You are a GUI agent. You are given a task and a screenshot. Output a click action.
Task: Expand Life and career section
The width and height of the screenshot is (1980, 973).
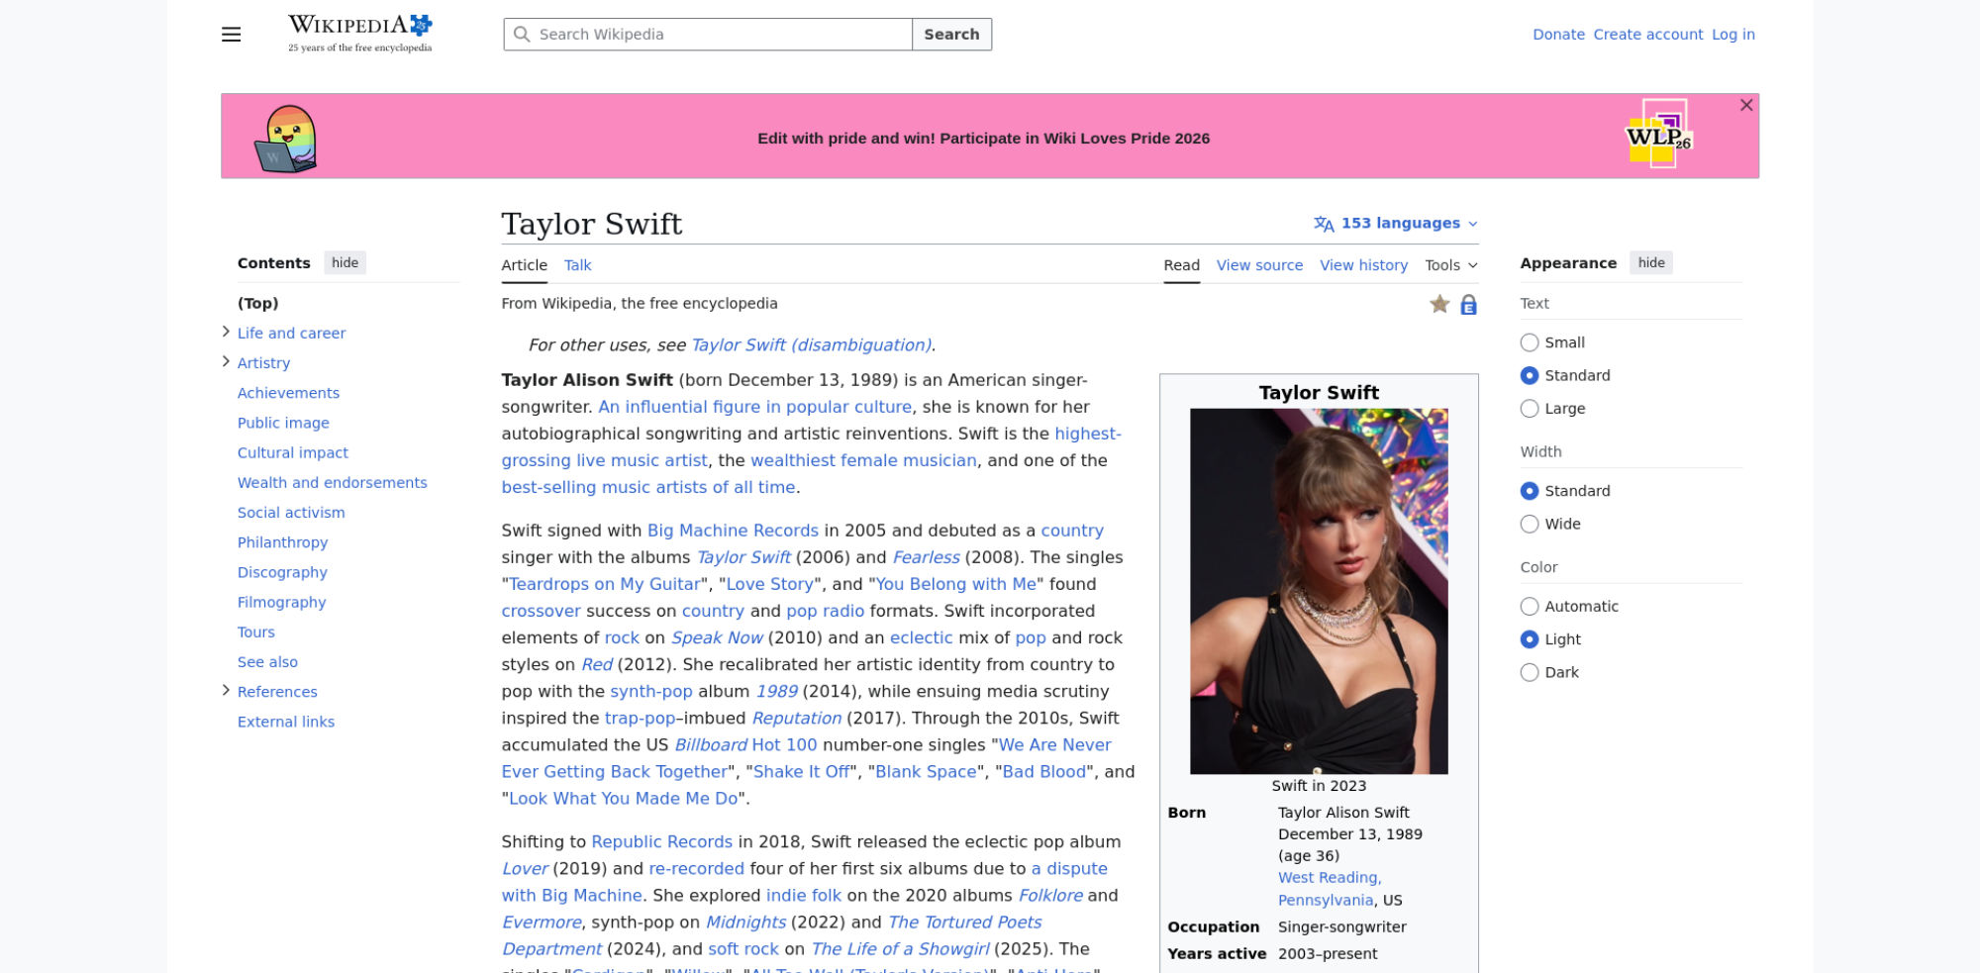226,332
